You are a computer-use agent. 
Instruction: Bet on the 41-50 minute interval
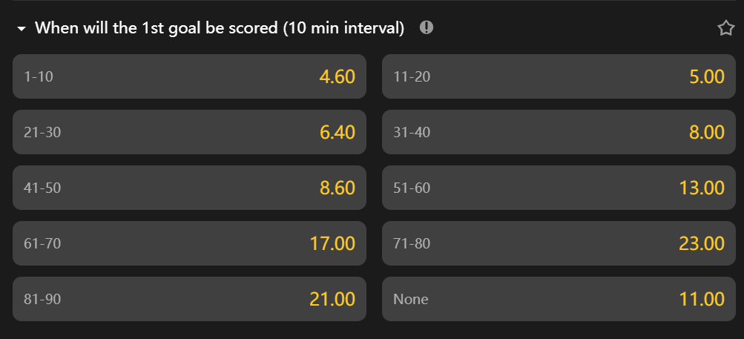pos(189,188)
